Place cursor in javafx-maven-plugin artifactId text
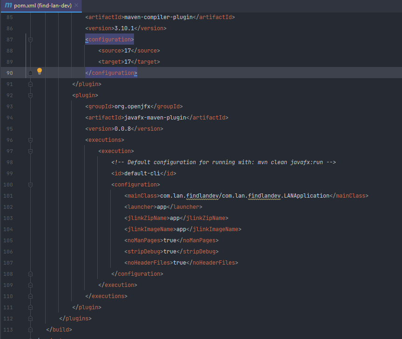This screenshot has width=402, height=339. coord(155,118)
